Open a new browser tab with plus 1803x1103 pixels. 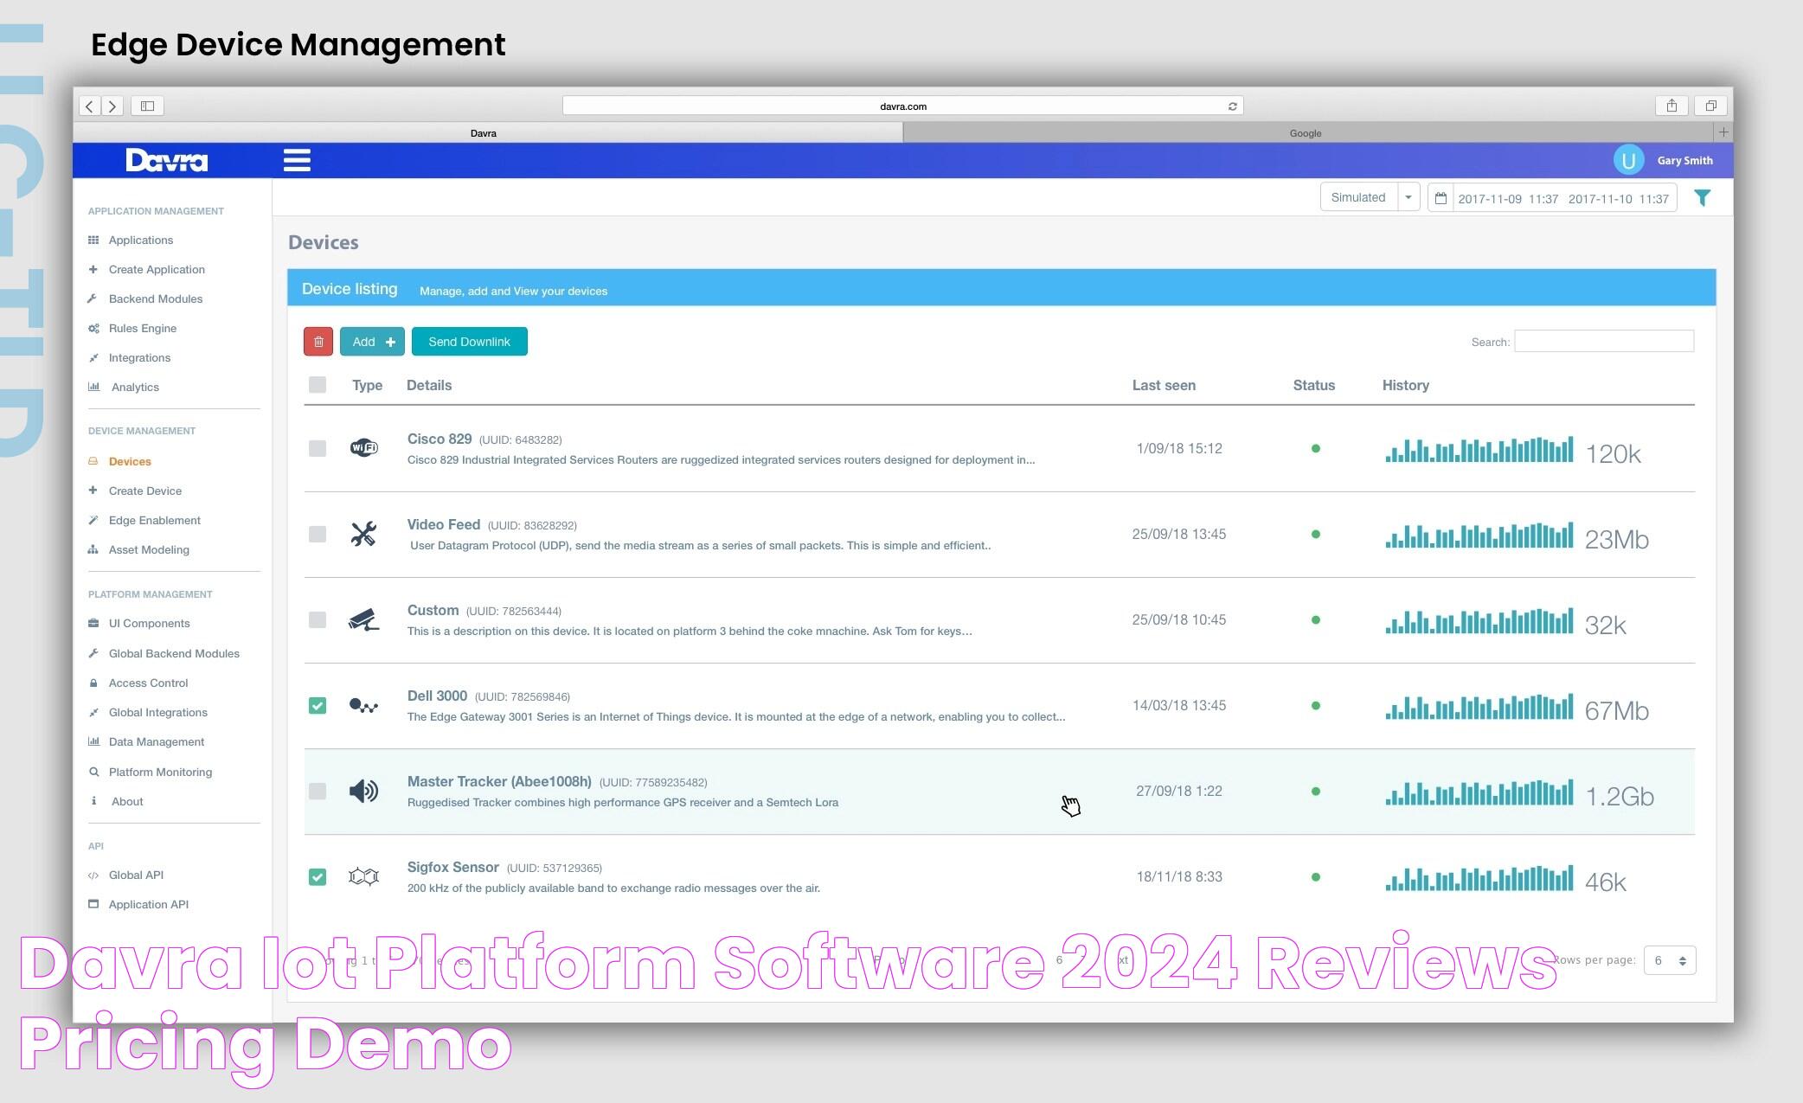[x=1723, y=132]
